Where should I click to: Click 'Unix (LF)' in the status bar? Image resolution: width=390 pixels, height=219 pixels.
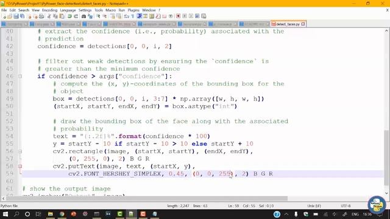click(x=314, y=206)
